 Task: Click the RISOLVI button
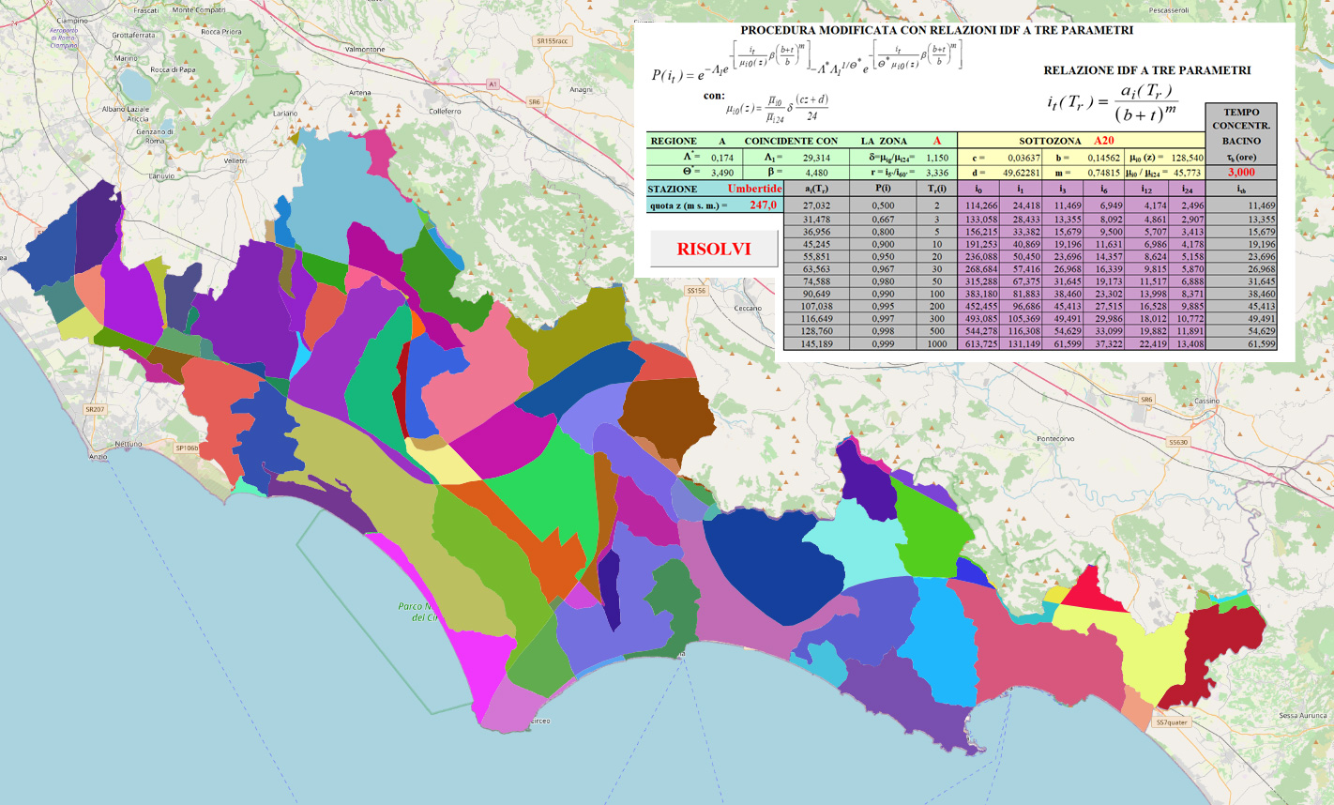point(714,250)
